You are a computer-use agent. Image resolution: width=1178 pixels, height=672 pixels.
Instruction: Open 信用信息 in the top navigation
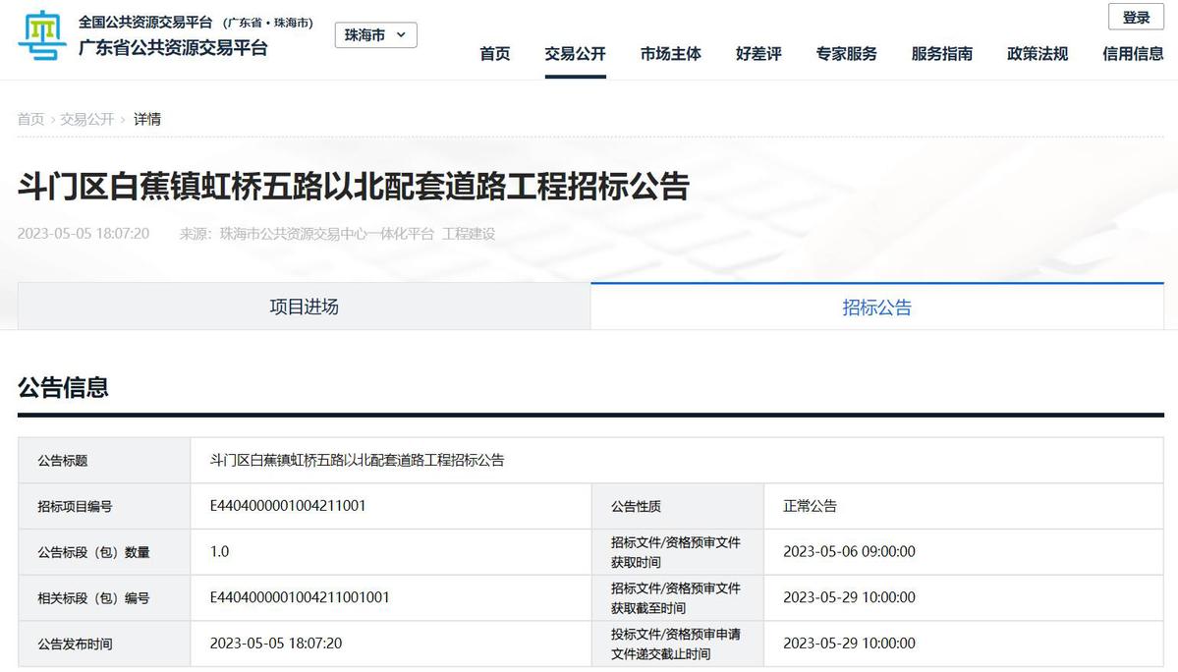pyautogui.click(x=1133, y=54)
